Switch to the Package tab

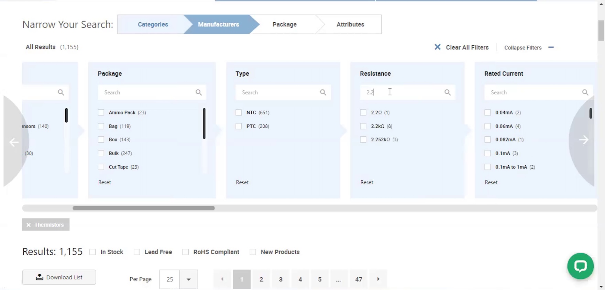pyautogui.click(x=284, y=24)
